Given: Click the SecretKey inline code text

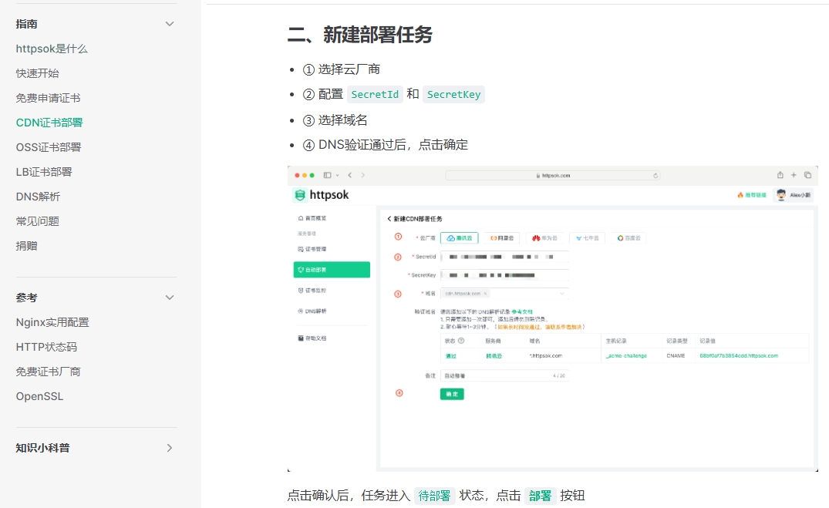Looking at the screenshot, I should pyautogui.click(x=453, y=94).
